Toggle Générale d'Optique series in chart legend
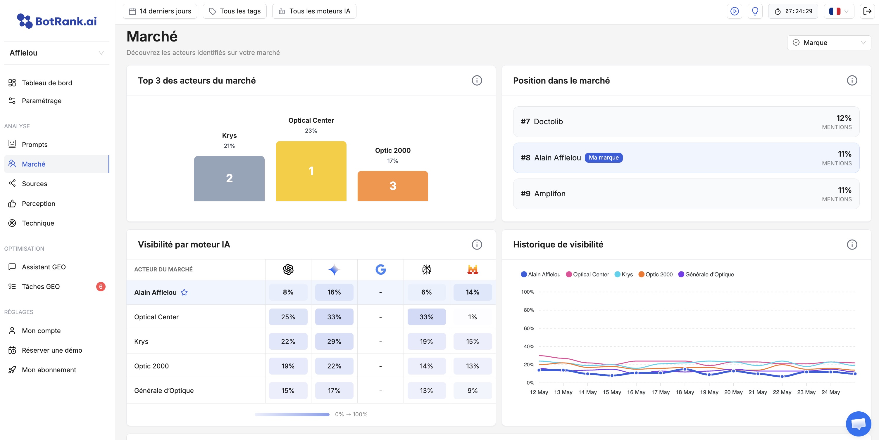The width and height of the screenshot is (879, 440). [x=706, y=274]
